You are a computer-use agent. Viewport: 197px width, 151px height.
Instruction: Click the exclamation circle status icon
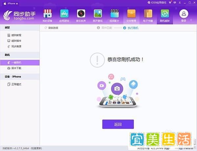97,60
